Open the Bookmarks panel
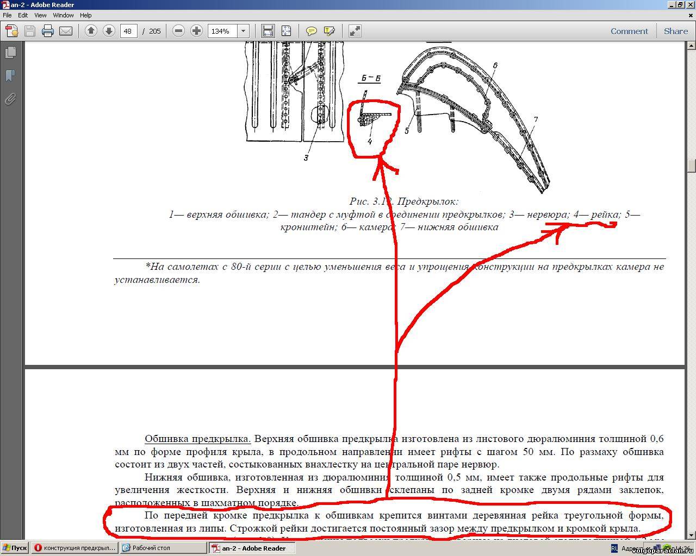 [x=10, y=75]
